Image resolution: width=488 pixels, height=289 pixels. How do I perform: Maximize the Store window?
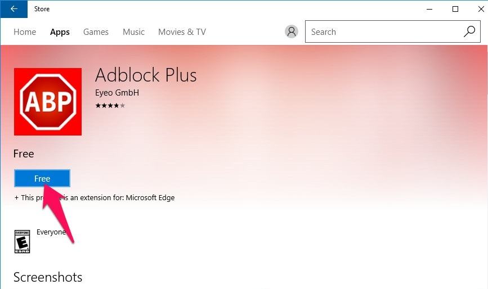click(455, 9)
